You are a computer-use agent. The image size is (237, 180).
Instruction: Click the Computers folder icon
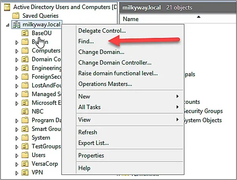click(x=25, y=51)
